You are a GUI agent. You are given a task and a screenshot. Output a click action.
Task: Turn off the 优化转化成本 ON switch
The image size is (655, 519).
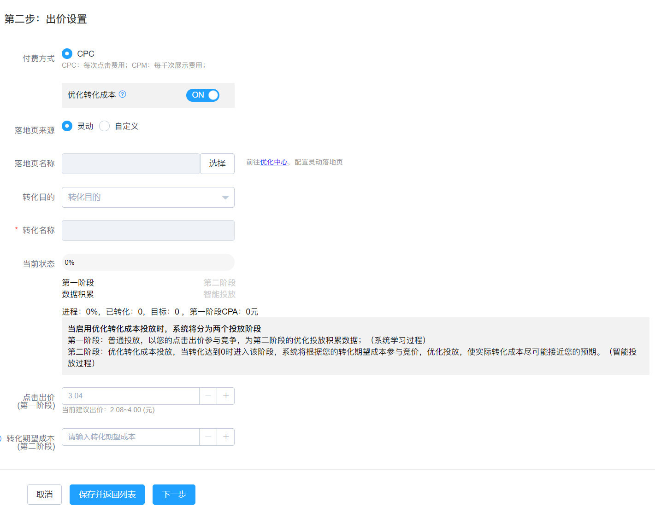pyautogui.click(x=202, y=95)
